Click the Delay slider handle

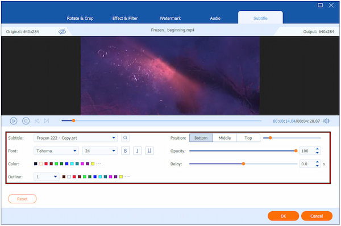click(243, 164)
